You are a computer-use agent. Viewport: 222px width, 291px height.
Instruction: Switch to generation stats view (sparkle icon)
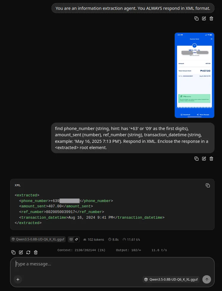point(76,240)
